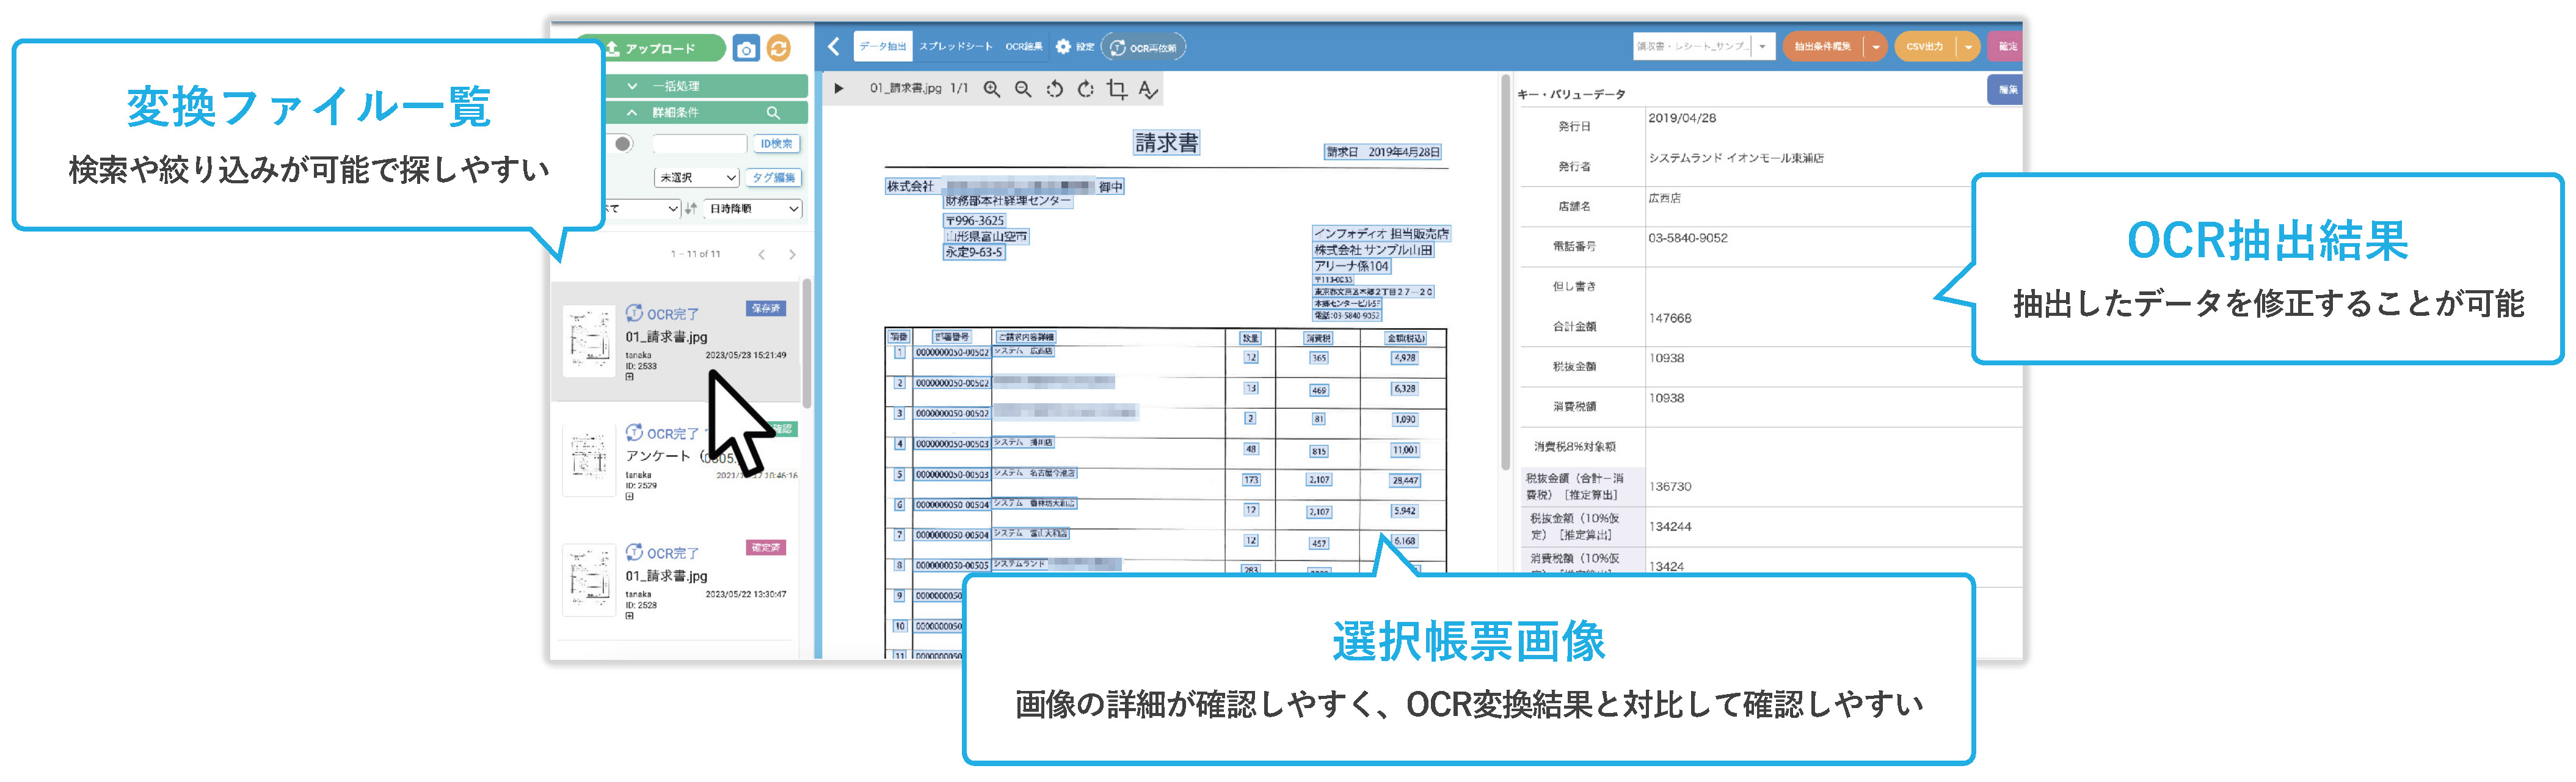Collapse the 詳細条件 section
The width and height of the screenshot is (2576, 782).
[633, 113]
